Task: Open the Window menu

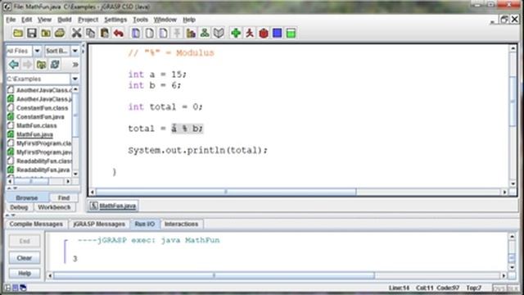Action: click(x=165, y=20)
